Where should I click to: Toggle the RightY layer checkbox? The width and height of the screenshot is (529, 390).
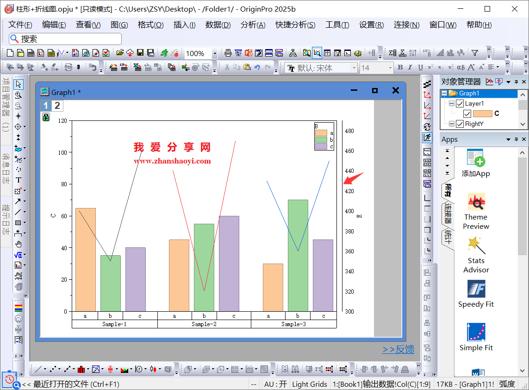460,124
